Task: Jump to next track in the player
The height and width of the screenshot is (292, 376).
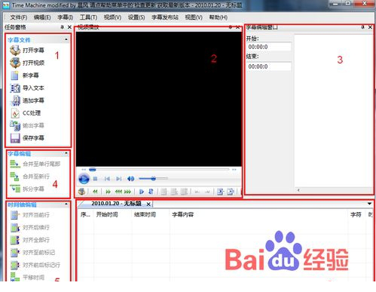Action: 119,179
